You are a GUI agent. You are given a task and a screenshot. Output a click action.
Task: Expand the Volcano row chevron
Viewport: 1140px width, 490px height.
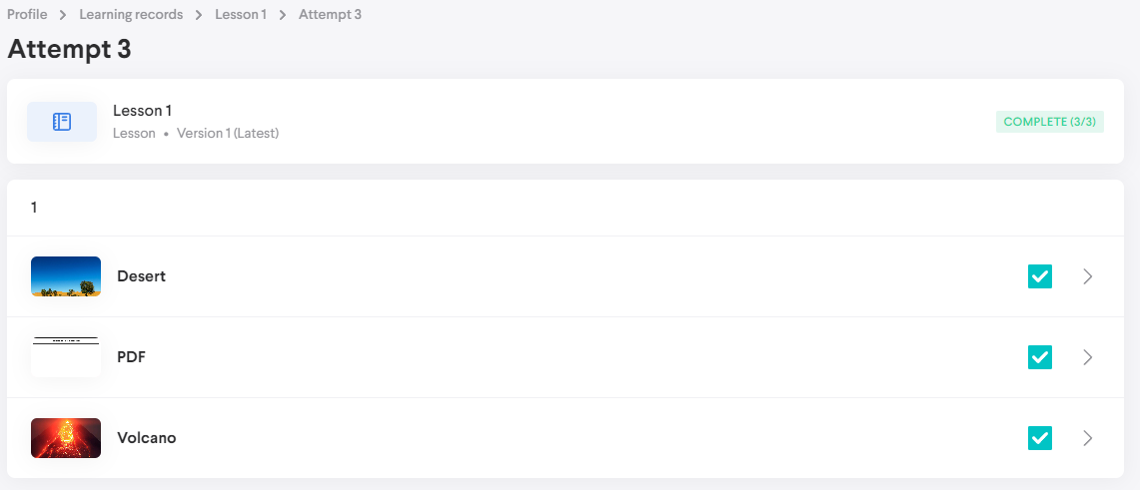pyautogui.click(x=1088, y=437)
